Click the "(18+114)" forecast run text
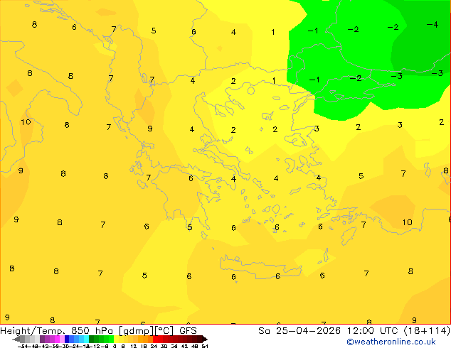451x348 pixels. tap(427, 331)
